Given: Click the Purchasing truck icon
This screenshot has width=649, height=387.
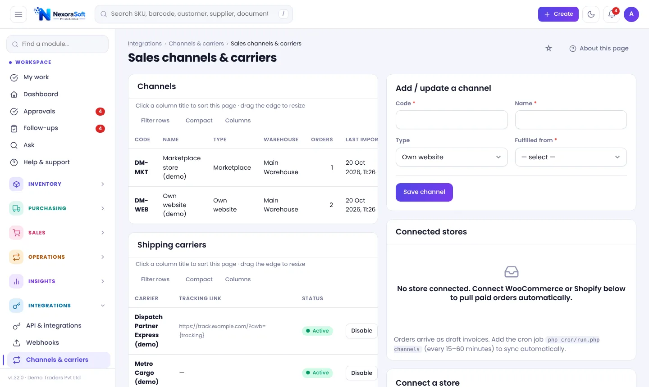Looking at the screenshot, I should [16, 208].
